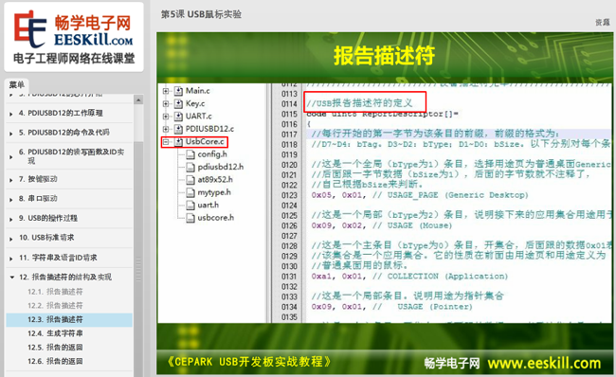The height and width of the screenshot is (377, 616).
Task: Open lesson item 12.4 生成字符串
Action: click(x=55, y=333)
